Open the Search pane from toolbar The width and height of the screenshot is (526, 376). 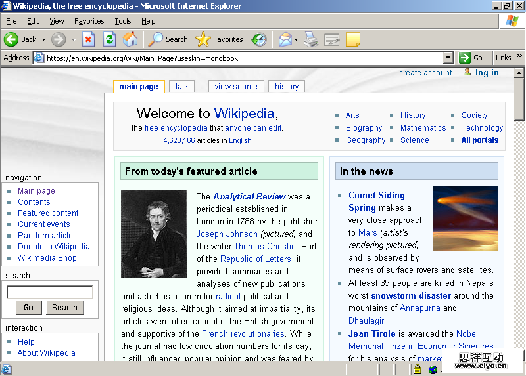(x=168, y=39)
